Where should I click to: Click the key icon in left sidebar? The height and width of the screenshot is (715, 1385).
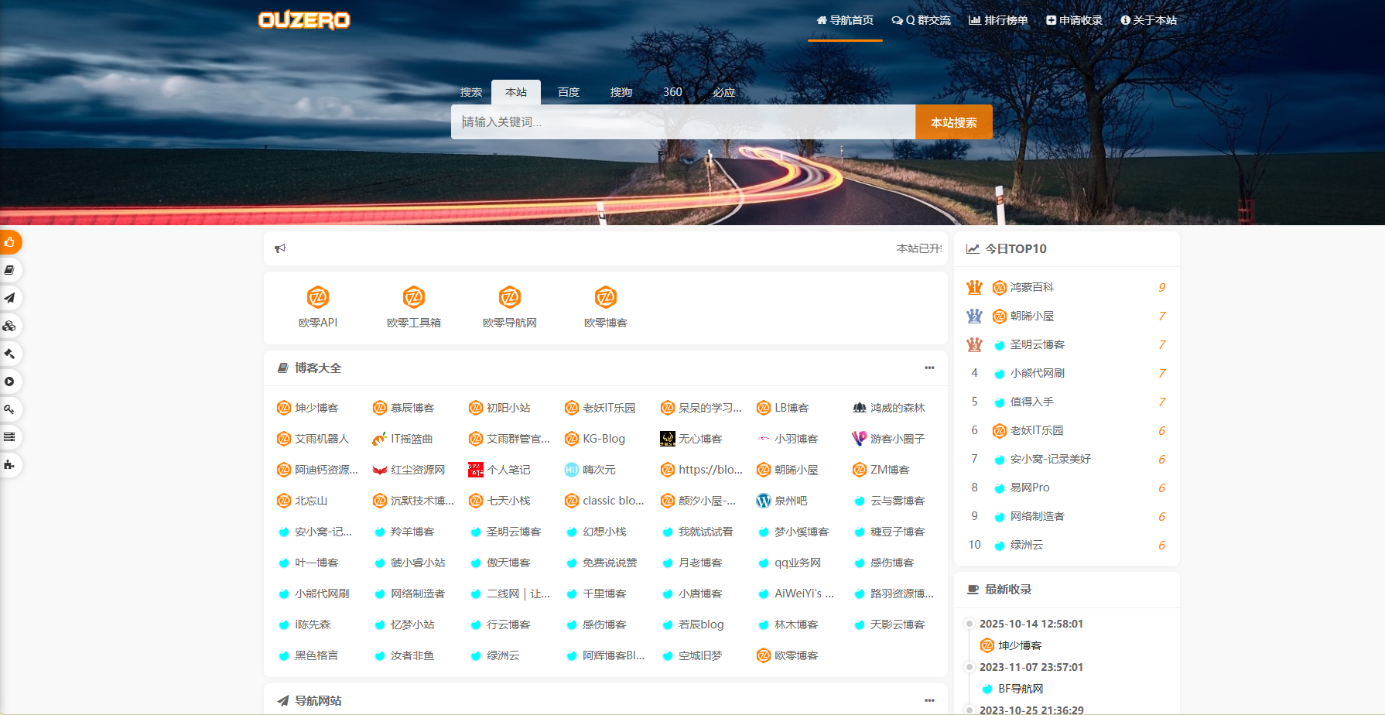(10, 409)
